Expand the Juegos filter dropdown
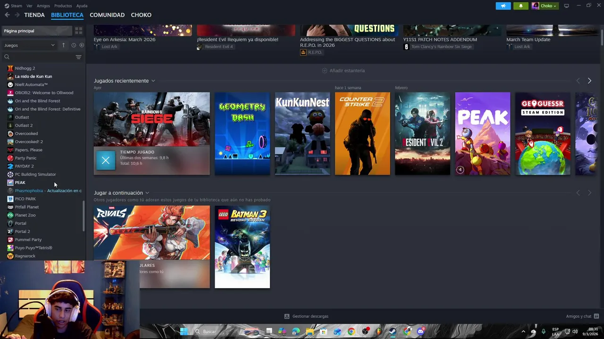The image size is (604, 339). tap(29, 45)
